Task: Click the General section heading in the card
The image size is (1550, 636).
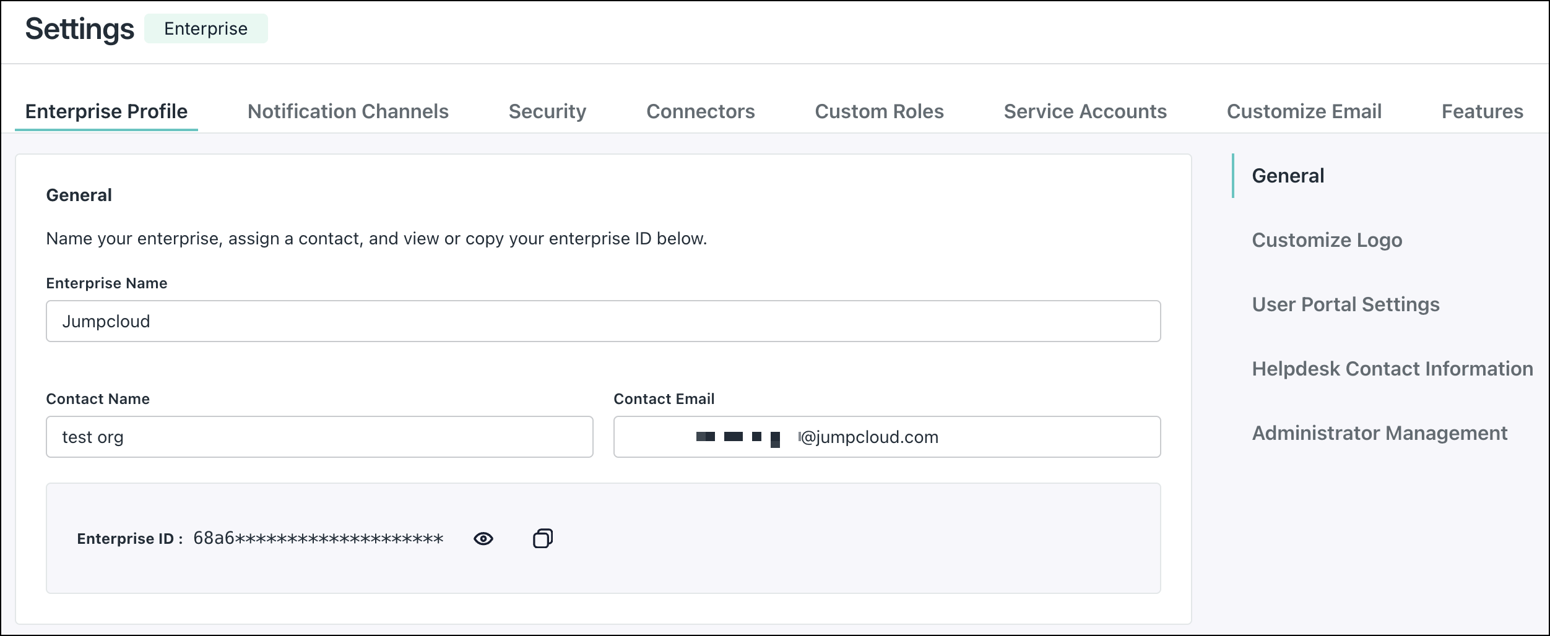Action: (x=79, y=196)
